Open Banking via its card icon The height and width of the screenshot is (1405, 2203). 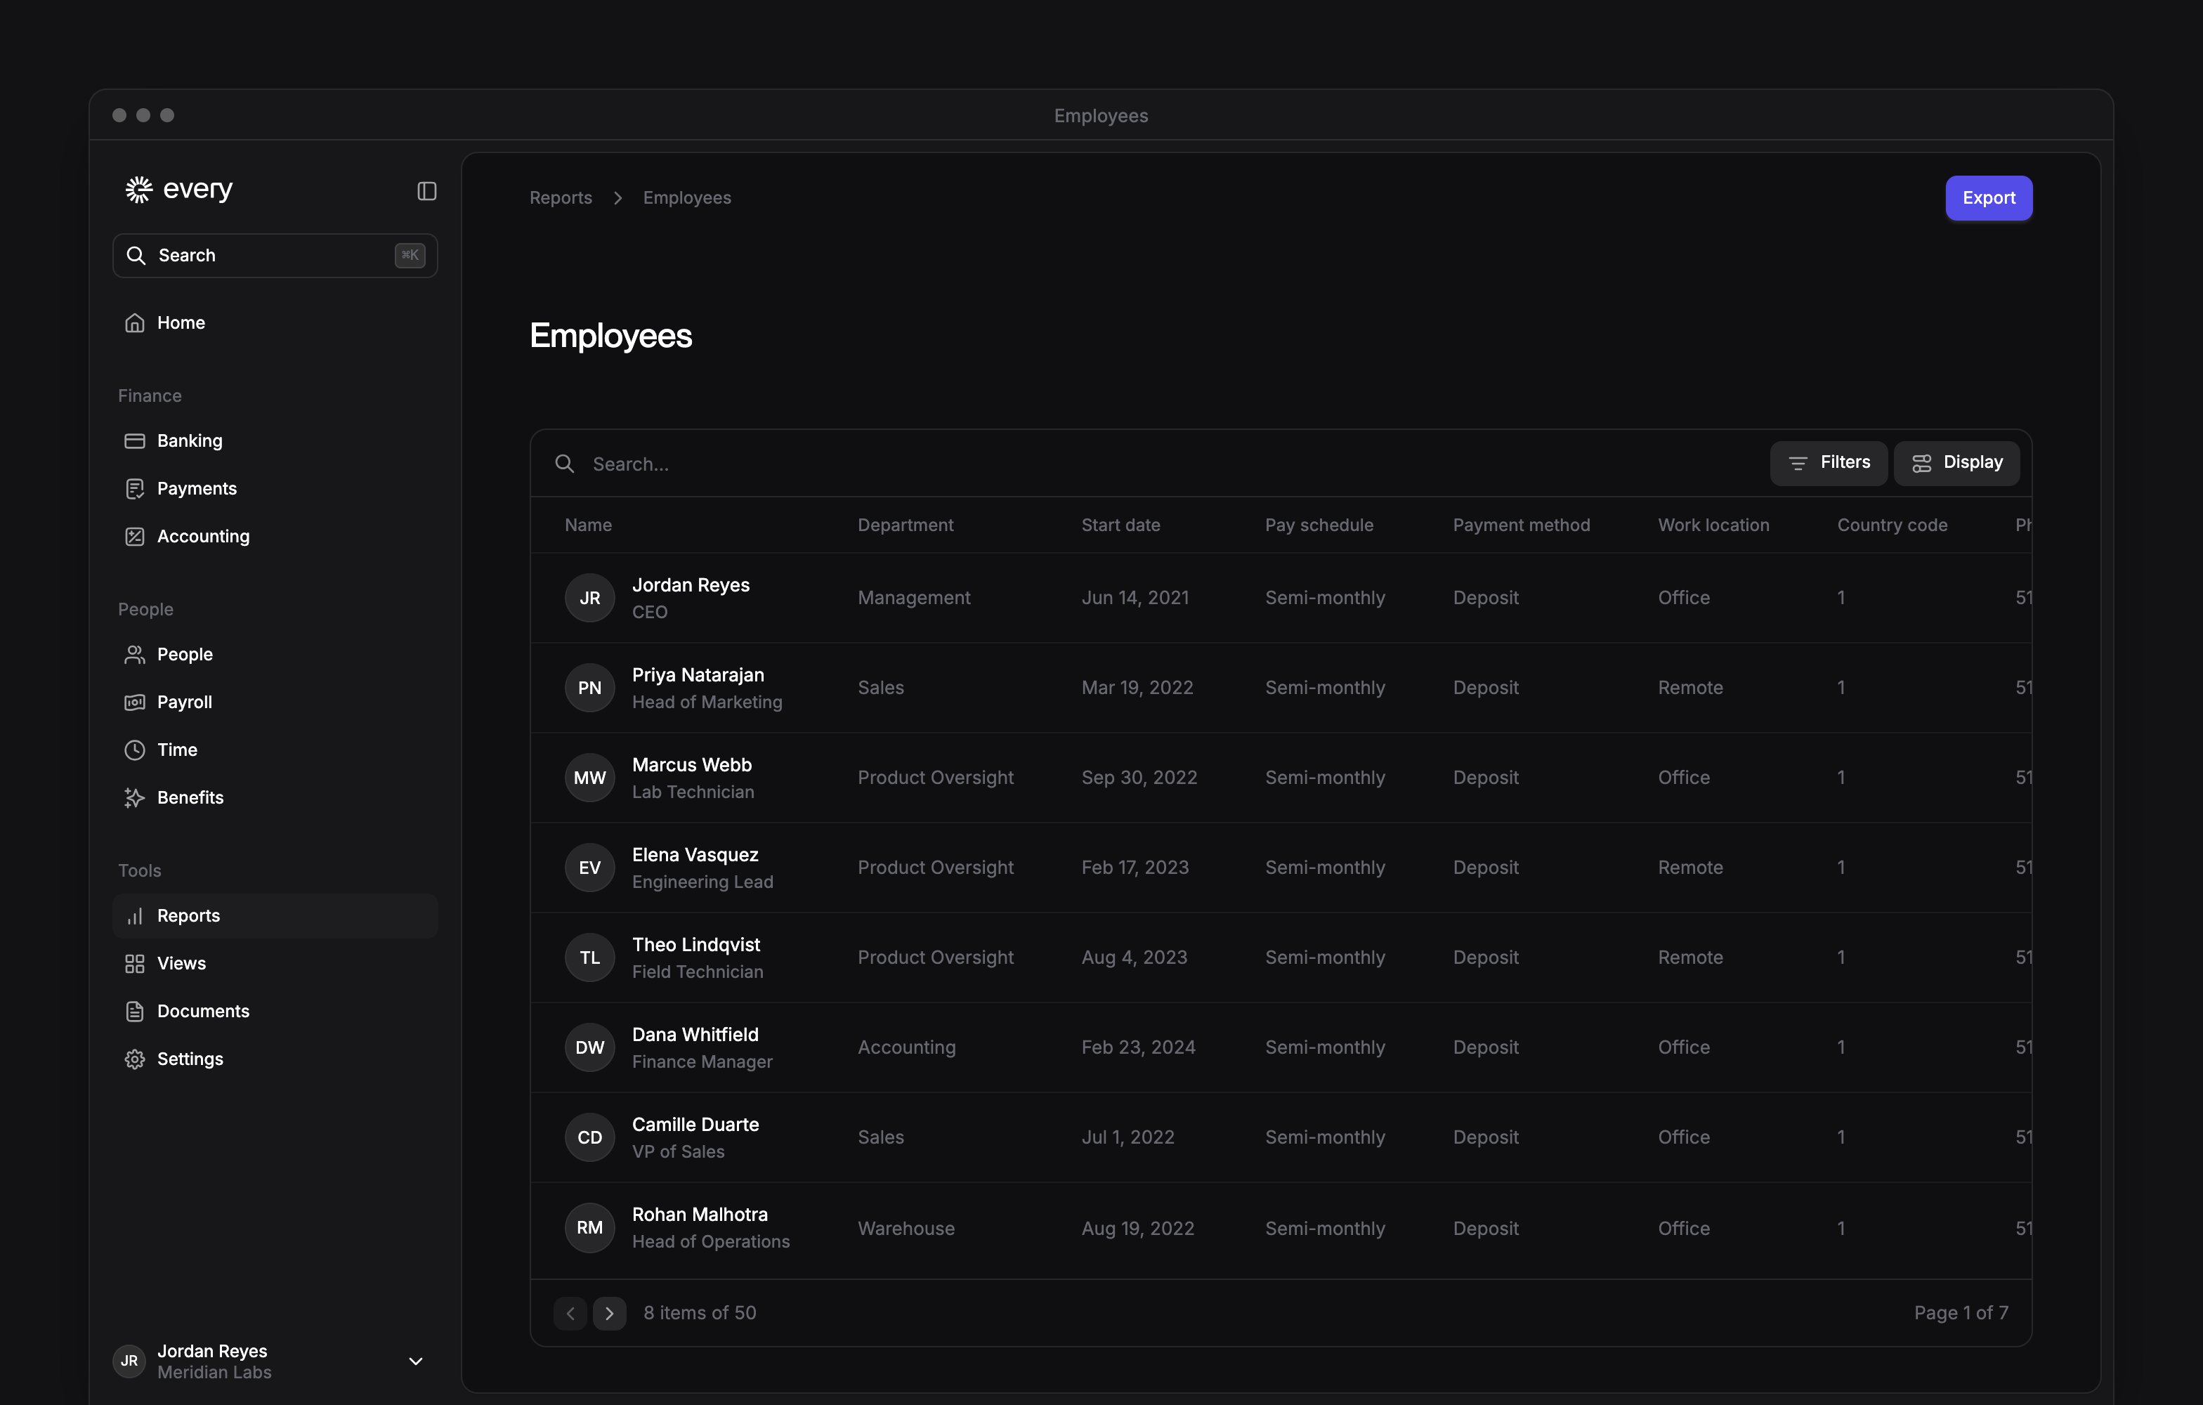tap(134, 441)
